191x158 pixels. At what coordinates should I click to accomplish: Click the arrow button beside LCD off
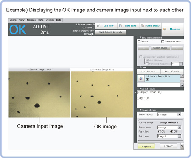coord(182,146)
